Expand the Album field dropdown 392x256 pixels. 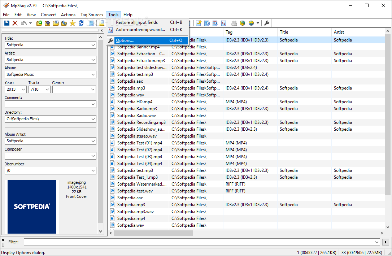tap(93, 74)
